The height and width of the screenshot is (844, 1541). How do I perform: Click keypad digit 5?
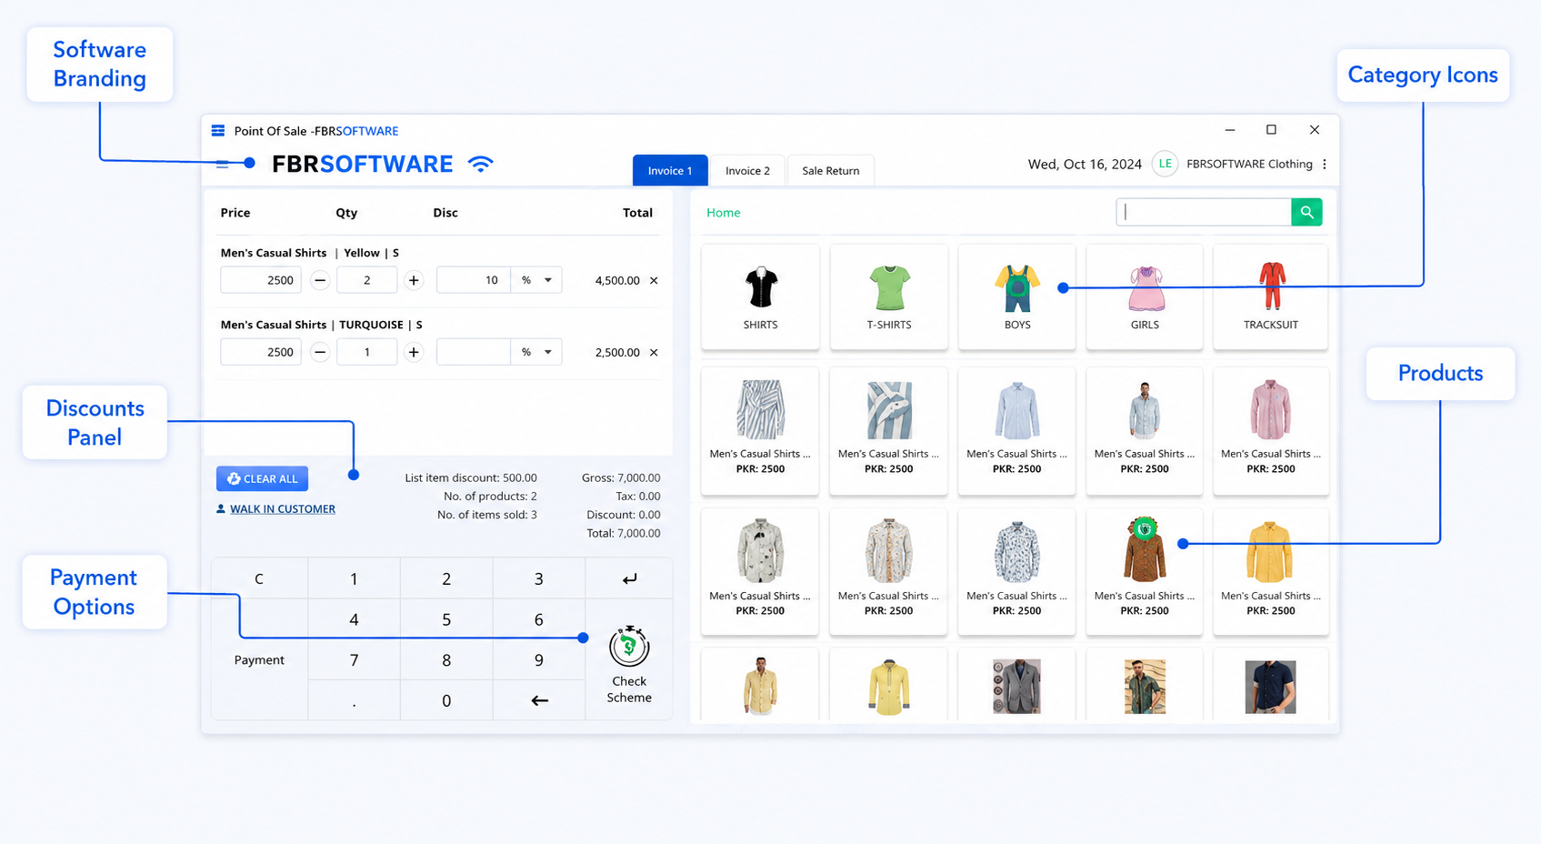446,619
